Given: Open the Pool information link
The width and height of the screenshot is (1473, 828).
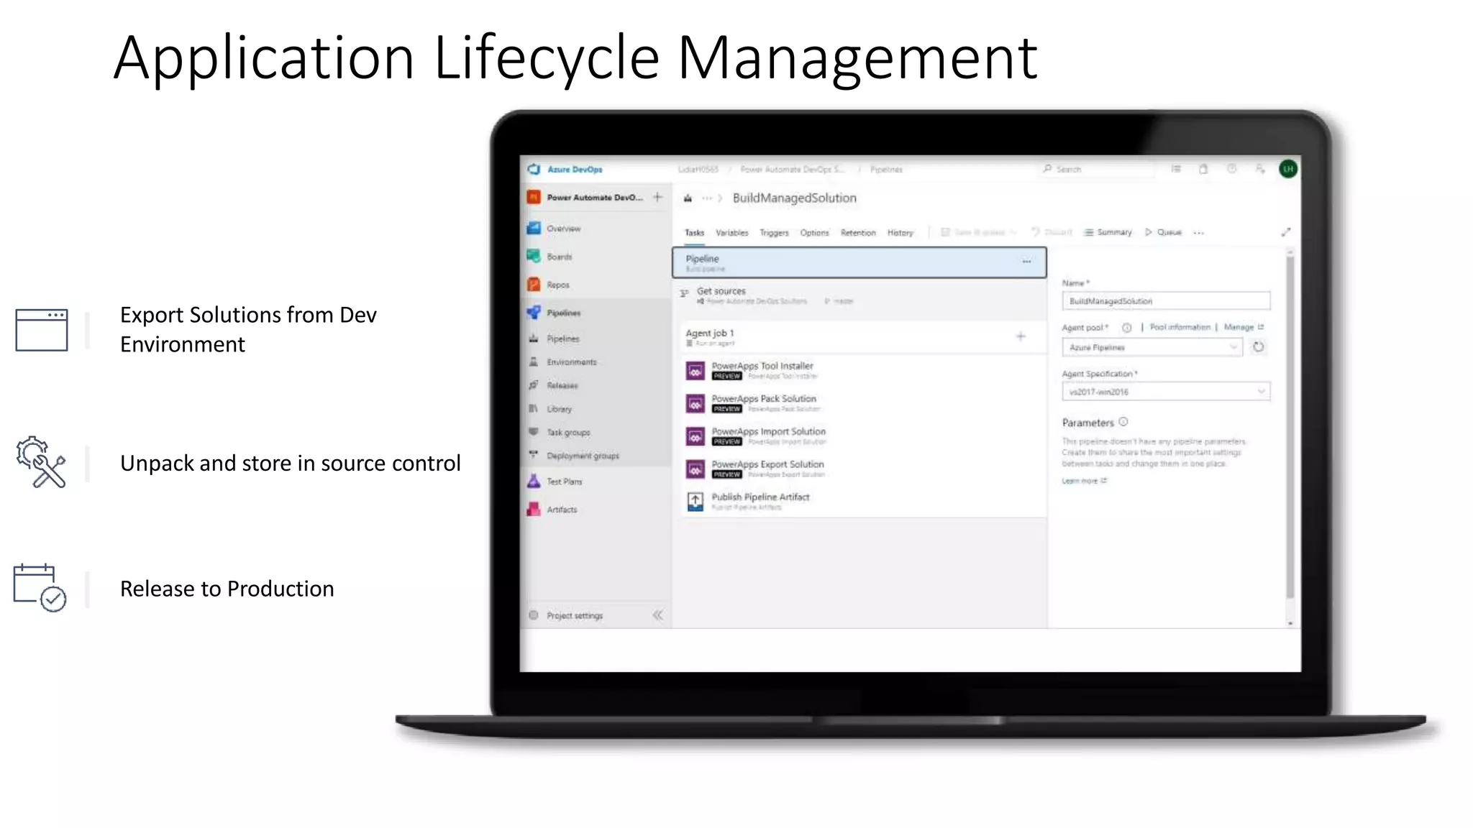Looking at the screenshot, I should [1180, 327].
